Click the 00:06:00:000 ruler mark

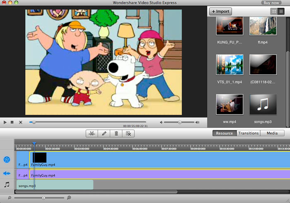coord(140,148)
